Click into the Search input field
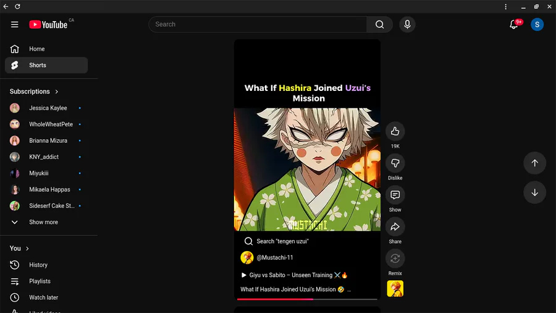Screen dimensions: 556x313 (x=258, y=25)
